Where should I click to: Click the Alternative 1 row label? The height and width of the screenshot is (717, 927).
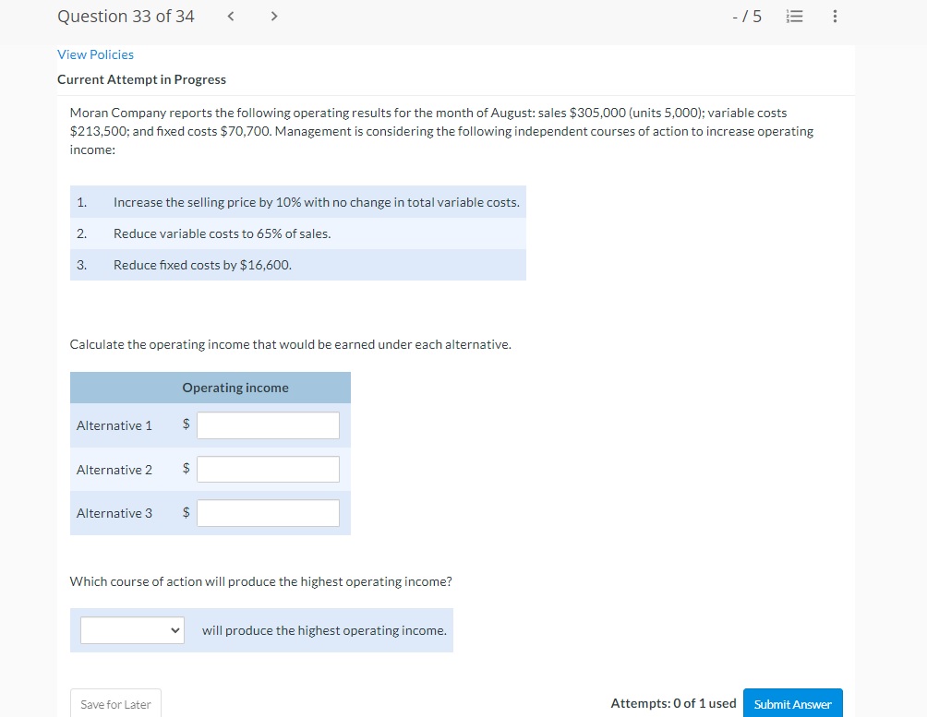(x=114, y=425)
